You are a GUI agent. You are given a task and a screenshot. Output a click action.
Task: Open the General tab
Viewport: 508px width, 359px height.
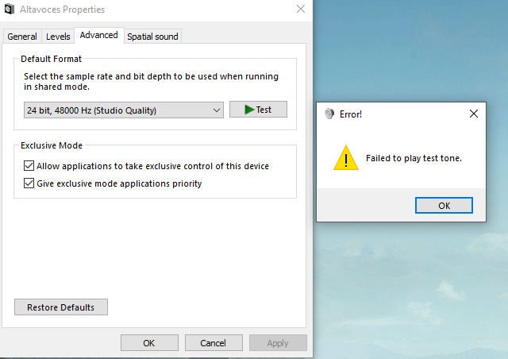pos(22,37)
